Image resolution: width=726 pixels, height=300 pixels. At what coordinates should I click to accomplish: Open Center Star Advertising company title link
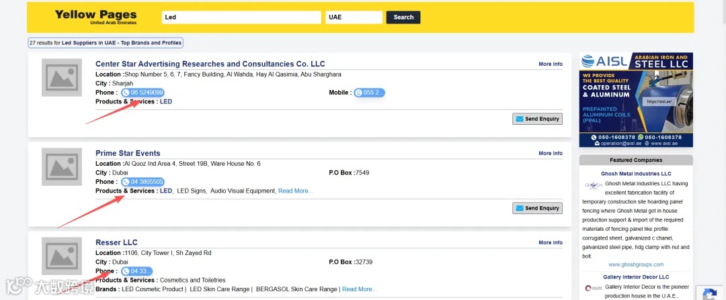coord(210,64)
